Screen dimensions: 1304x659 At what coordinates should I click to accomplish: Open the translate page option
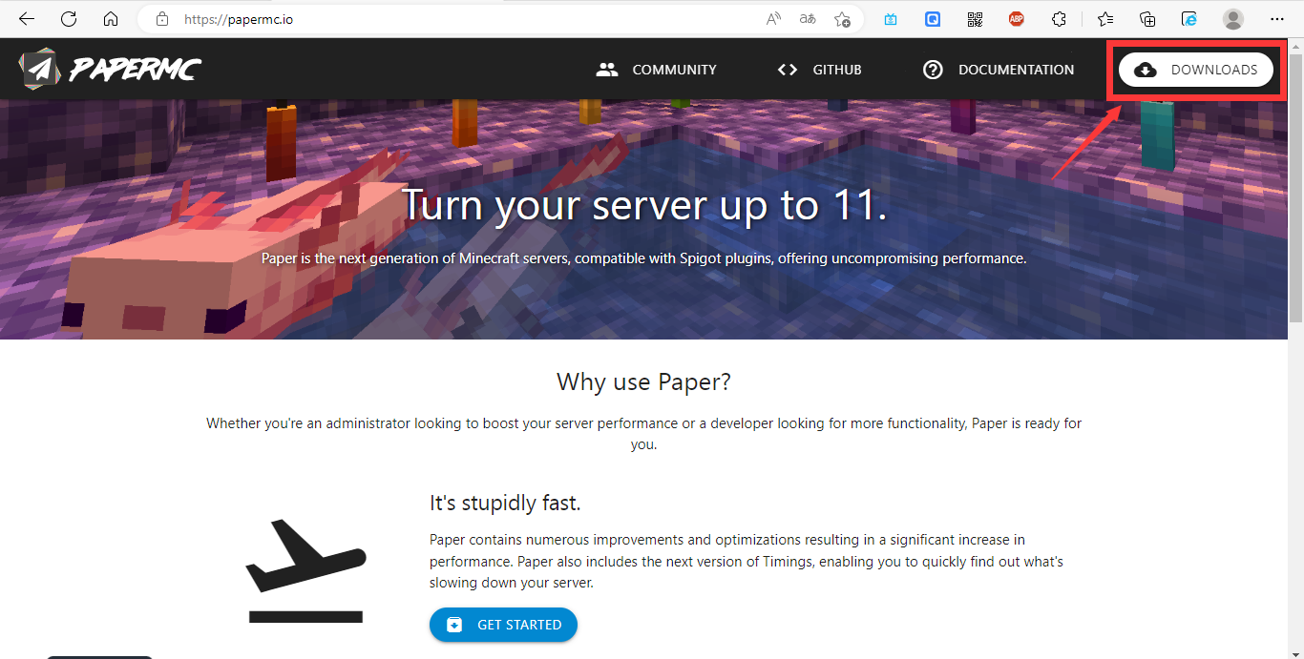tap(808, 19)
